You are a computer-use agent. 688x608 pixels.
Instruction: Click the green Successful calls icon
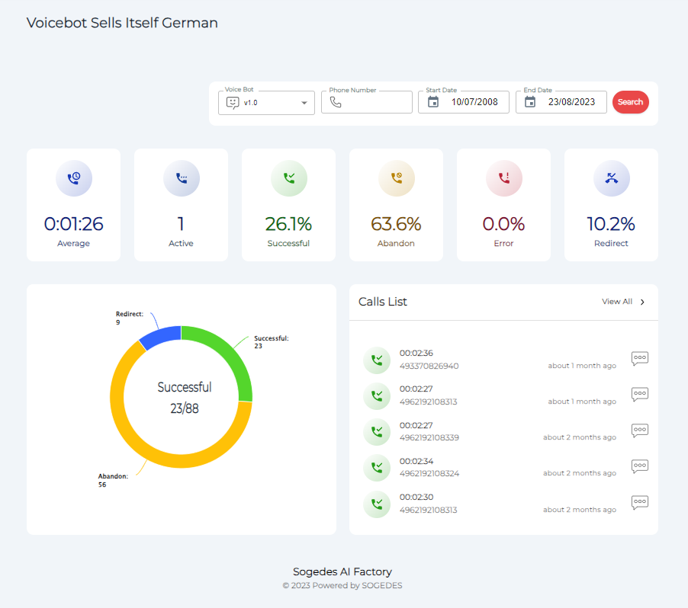[x=288, y=178]
